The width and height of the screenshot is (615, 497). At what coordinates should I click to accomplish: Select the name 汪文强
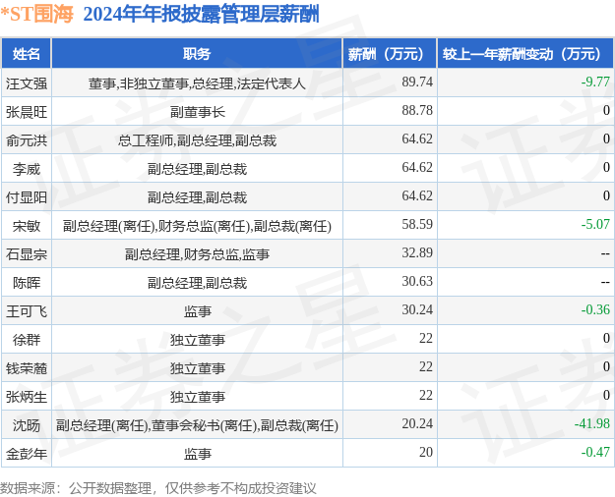(x=27, y=83)
